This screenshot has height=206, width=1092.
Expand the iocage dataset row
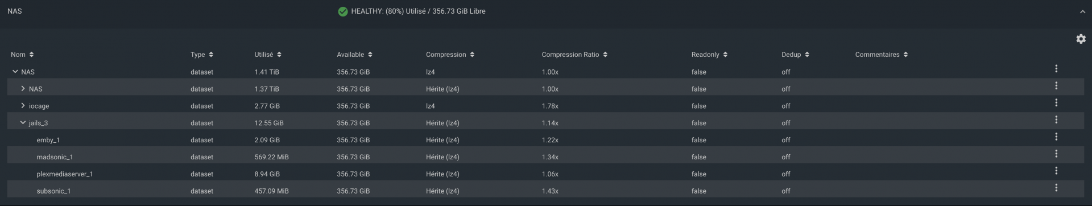click(x=23, y=106)
